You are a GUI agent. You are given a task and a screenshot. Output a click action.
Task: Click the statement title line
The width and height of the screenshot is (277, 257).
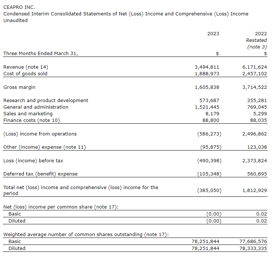tap(126, 14)
